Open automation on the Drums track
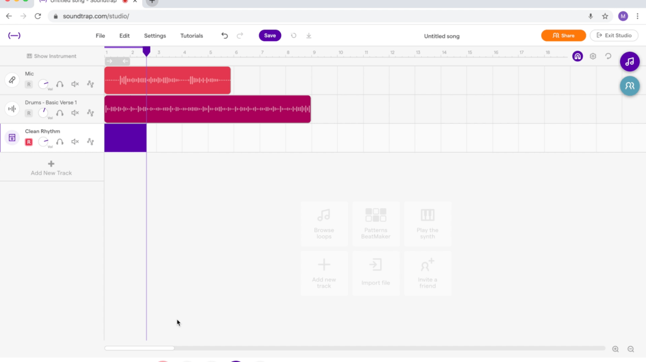Image resolution: width=646 pixels, height=362 pixels. pyautogui.click(x=90, y=113)
